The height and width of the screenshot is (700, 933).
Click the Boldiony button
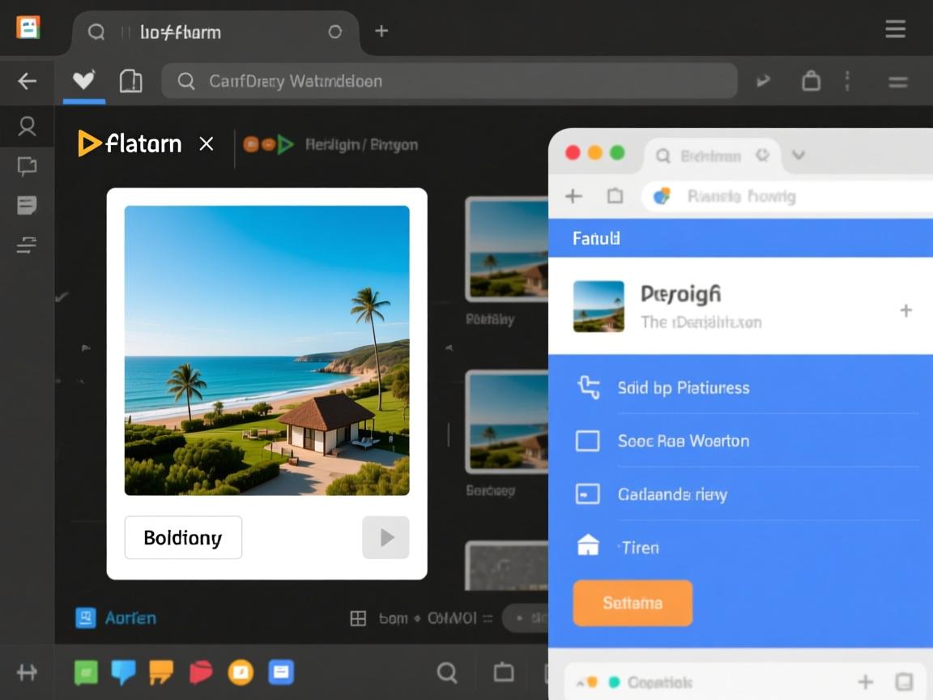click(x=183, y=538)
